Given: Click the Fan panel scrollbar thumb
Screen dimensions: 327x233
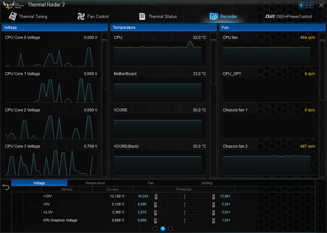Looking at the screenshot, I should 322,70.
